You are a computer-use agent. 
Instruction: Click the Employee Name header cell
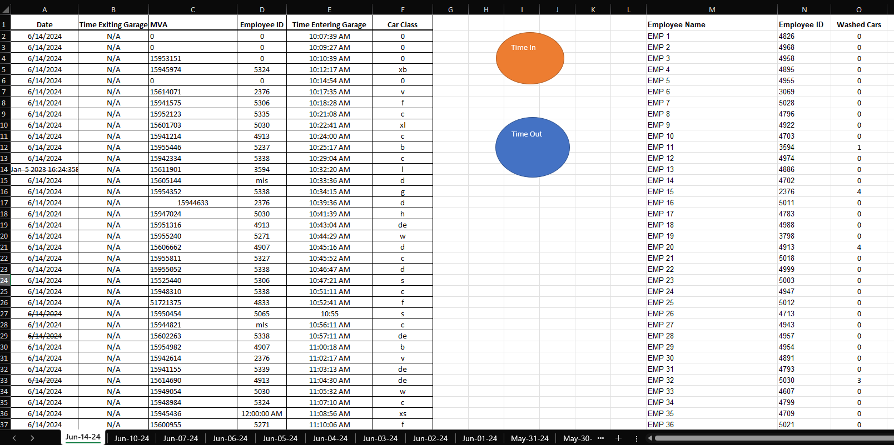pyautogui.click(x=712, y=24)
